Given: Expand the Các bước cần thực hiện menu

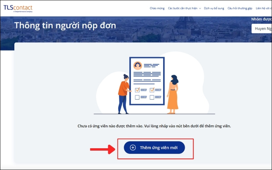Looking at the screenshot, I should click(x=184, y=8).
